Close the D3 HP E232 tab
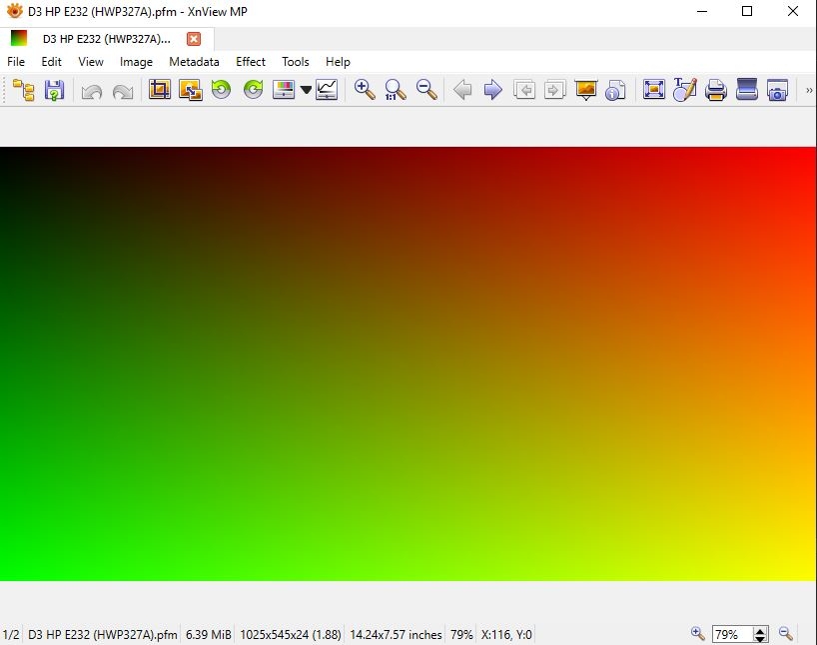 point(194,39)
